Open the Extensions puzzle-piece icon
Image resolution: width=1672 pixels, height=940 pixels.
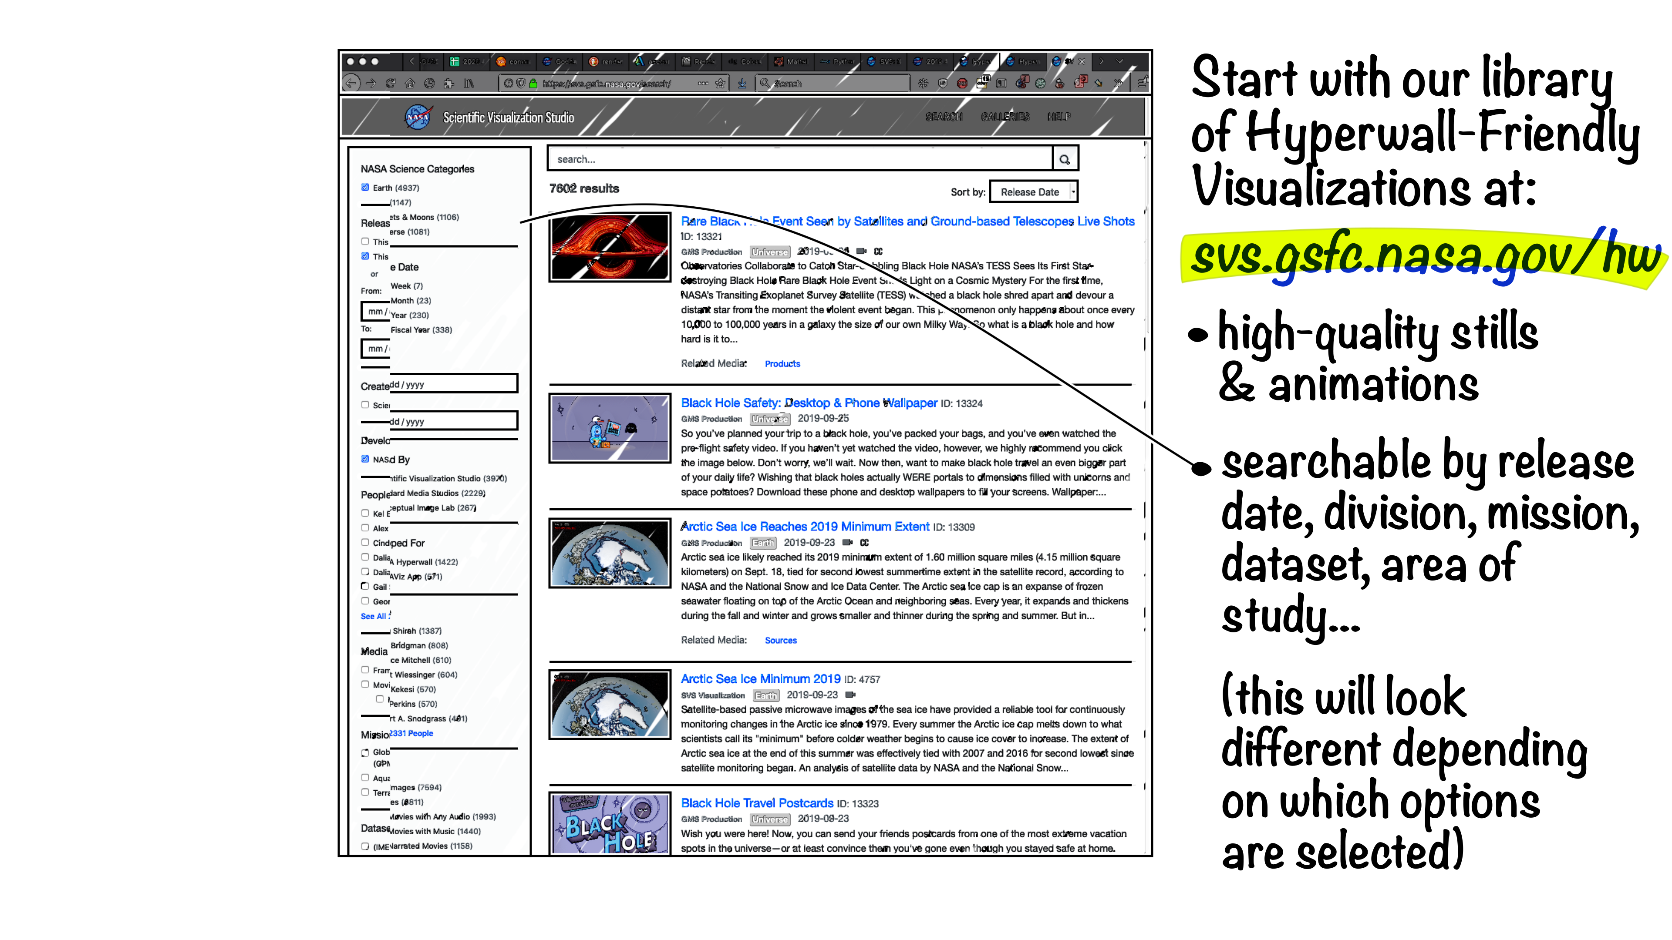(448, 83)
